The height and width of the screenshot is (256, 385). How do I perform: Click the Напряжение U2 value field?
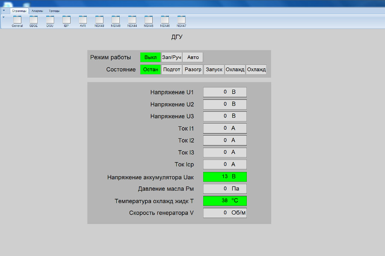(225, 104)
